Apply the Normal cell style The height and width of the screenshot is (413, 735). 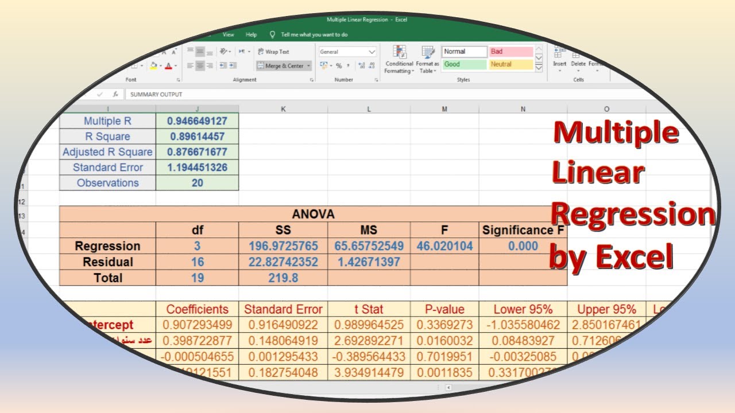[x=464, y=52]
